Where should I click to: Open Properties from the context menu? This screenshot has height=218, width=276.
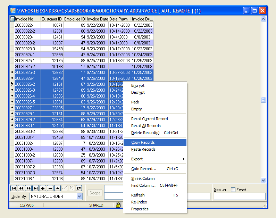point(155,209)
